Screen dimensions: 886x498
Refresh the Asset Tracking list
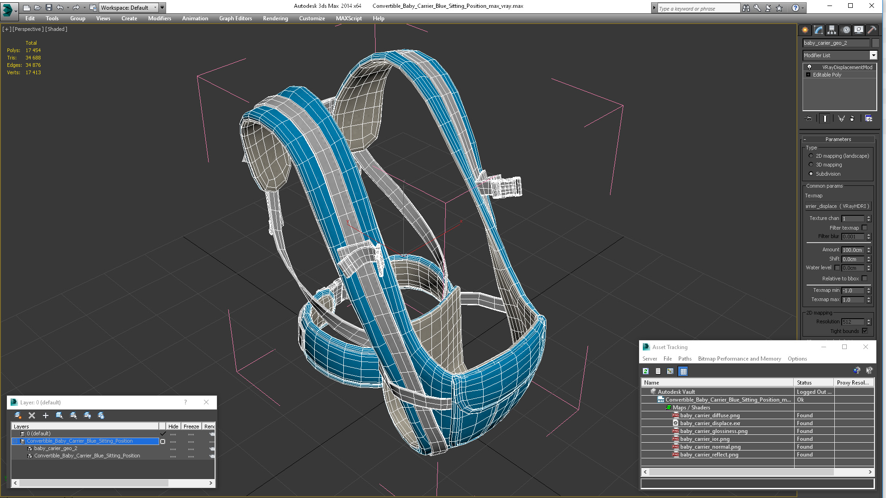coord(646,371)
